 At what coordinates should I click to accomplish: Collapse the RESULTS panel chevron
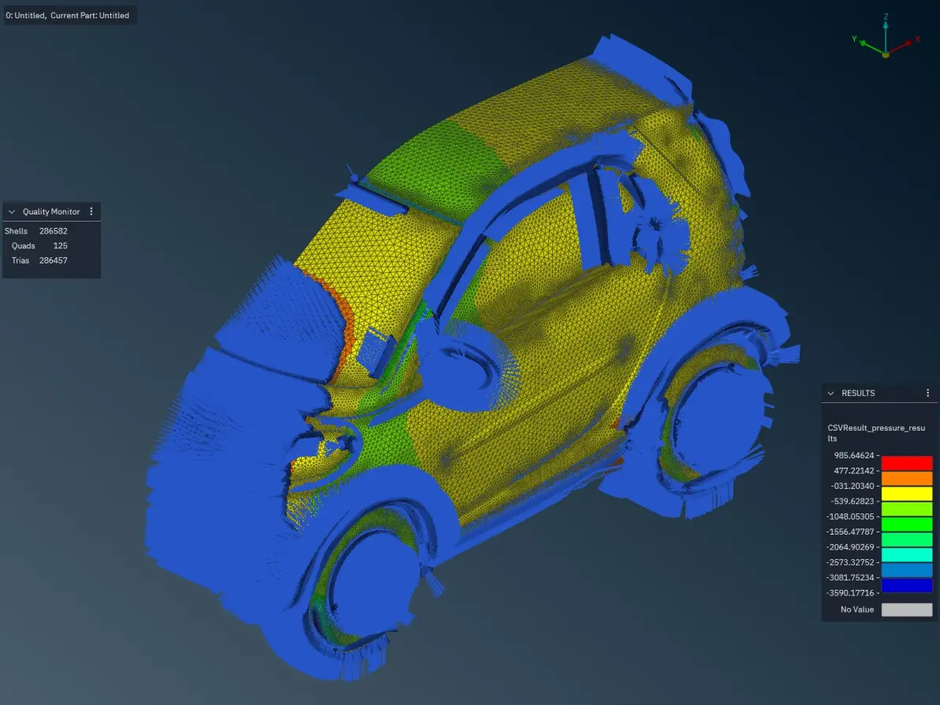(x=830, y=394)
